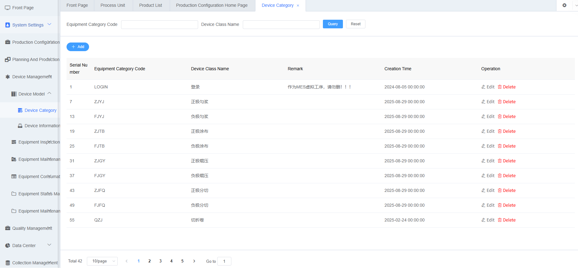Close all tabs with circle-x icon
Image resolution: width=578 pixels, height=268 pixels.
pos(564,5)
